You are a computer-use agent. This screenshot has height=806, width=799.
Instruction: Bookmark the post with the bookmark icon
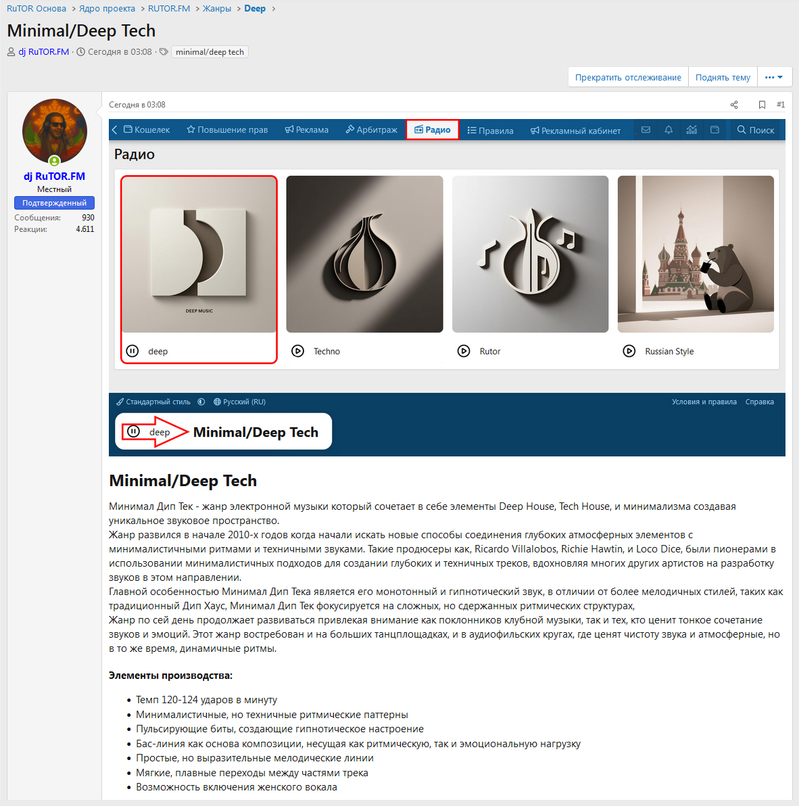[762, 105]
